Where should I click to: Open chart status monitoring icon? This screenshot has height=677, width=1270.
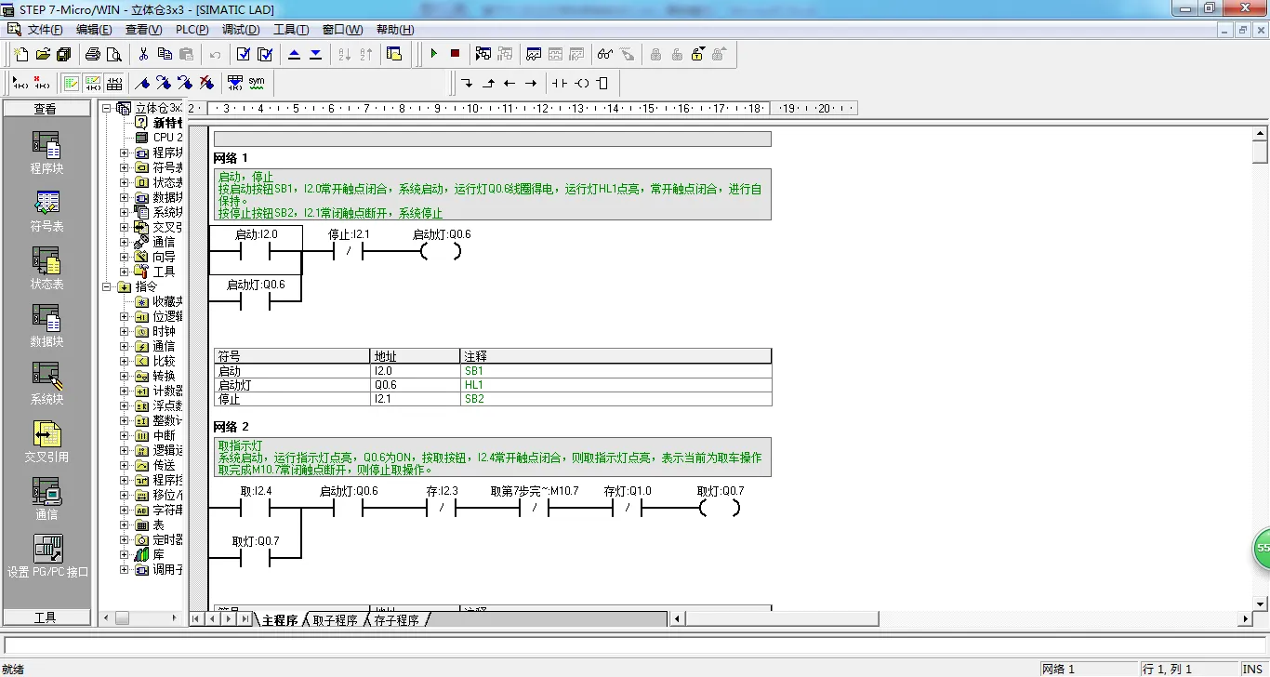(534, 54)
